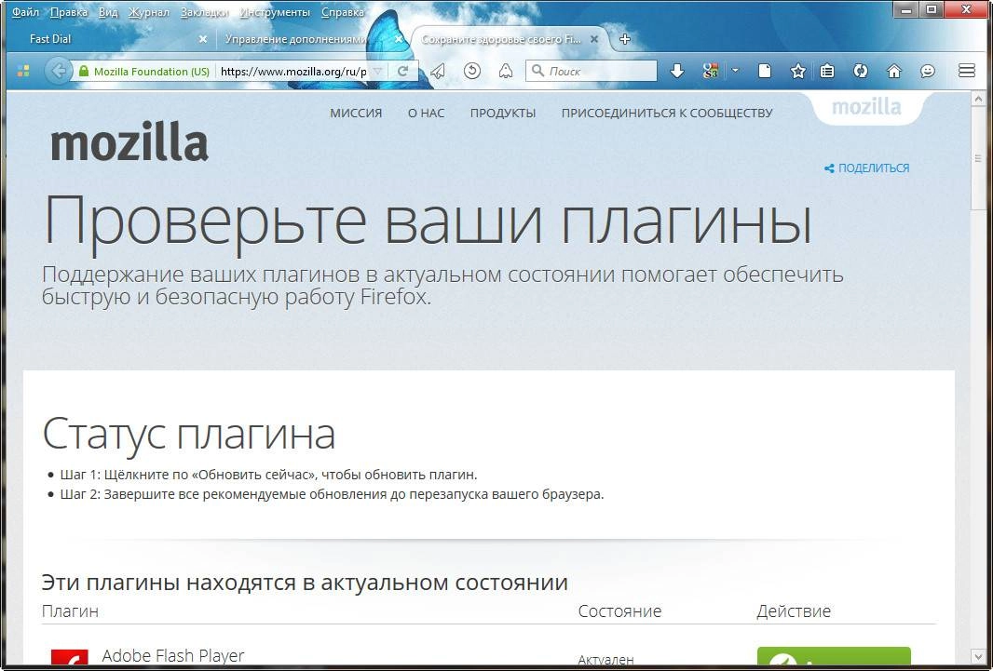Open the Файл menu

[25, 12]
